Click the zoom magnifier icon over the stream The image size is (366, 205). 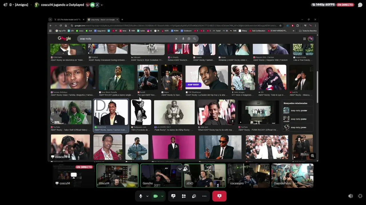coord(313,156)
